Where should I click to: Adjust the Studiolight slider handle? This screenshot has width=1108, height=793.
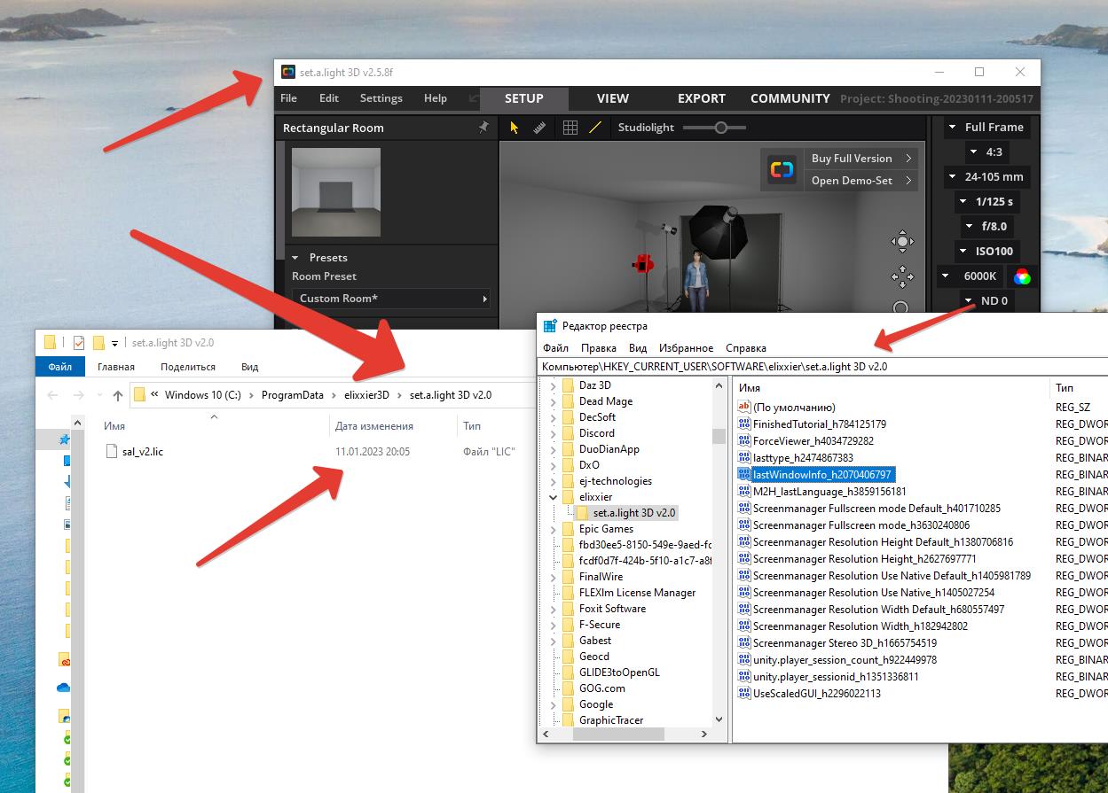720,128
